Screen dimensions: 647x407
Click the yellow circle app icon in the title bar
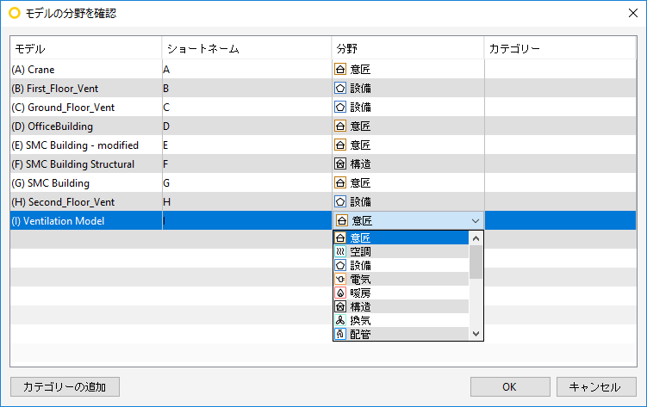point(15,13)
